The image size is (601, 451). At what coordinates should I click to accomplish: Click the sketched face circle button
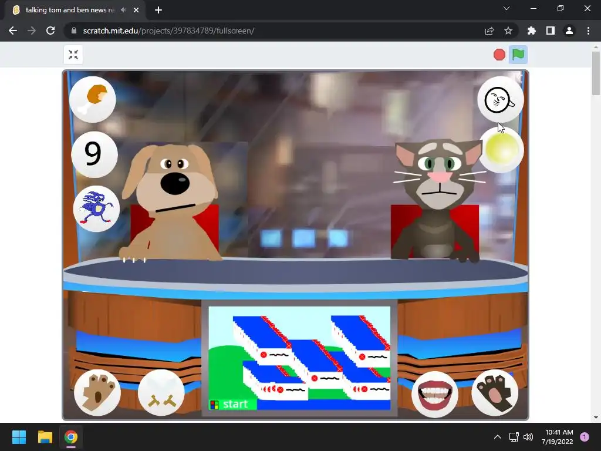pos(500,99)
